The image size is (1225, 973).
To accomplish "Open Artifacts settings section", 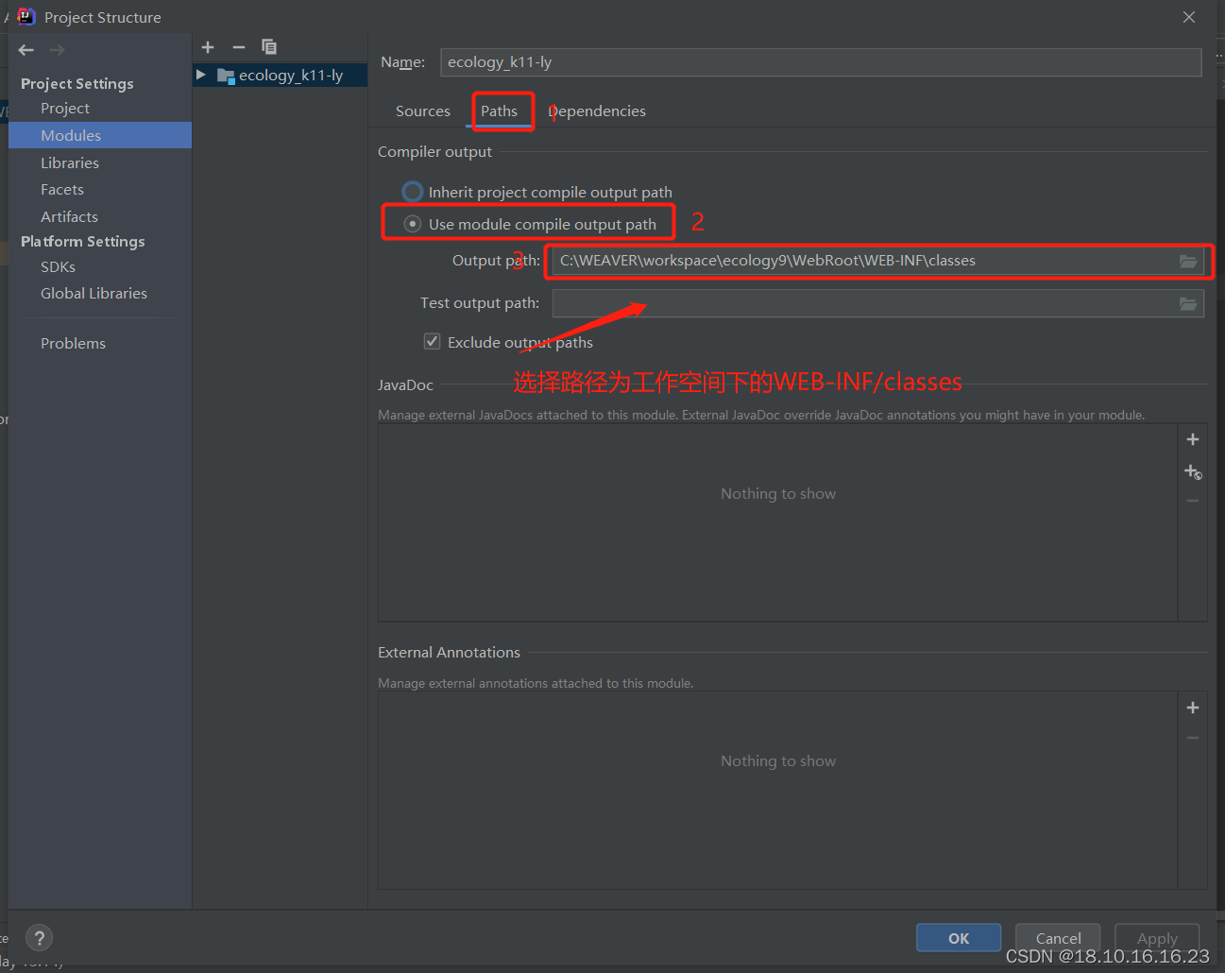I will pyautogui.click(x=69, y=216).
